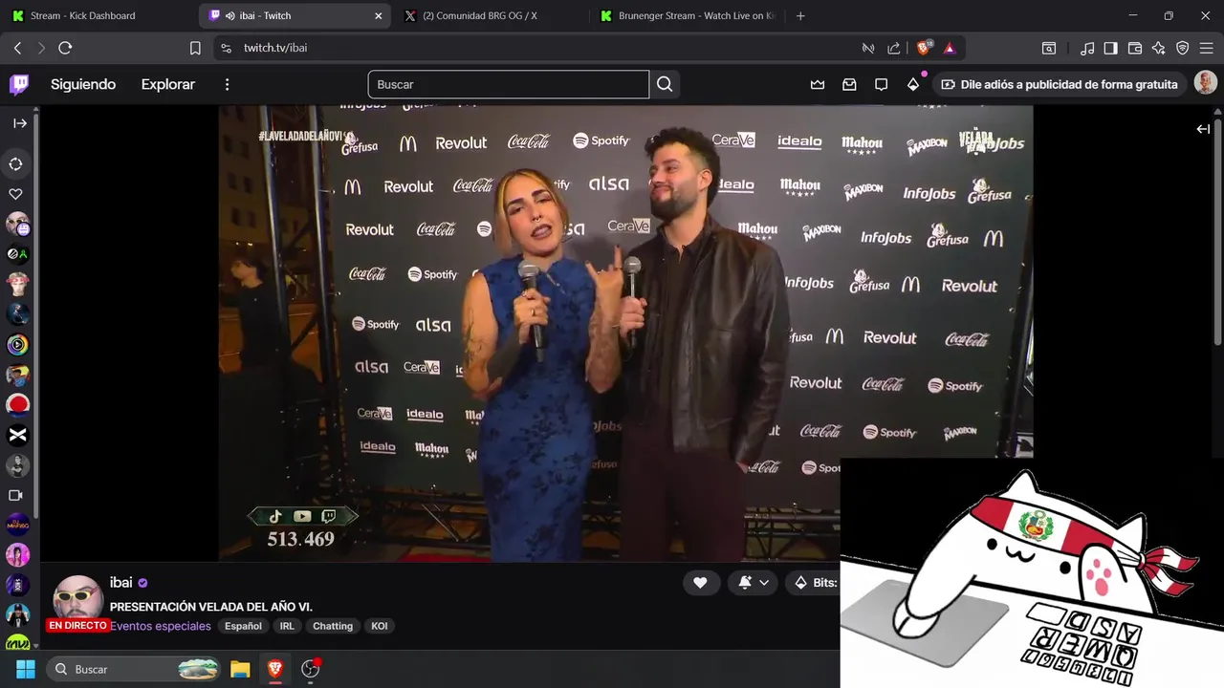Click the Windows taskbar Buscar search box

pos(134,669)
